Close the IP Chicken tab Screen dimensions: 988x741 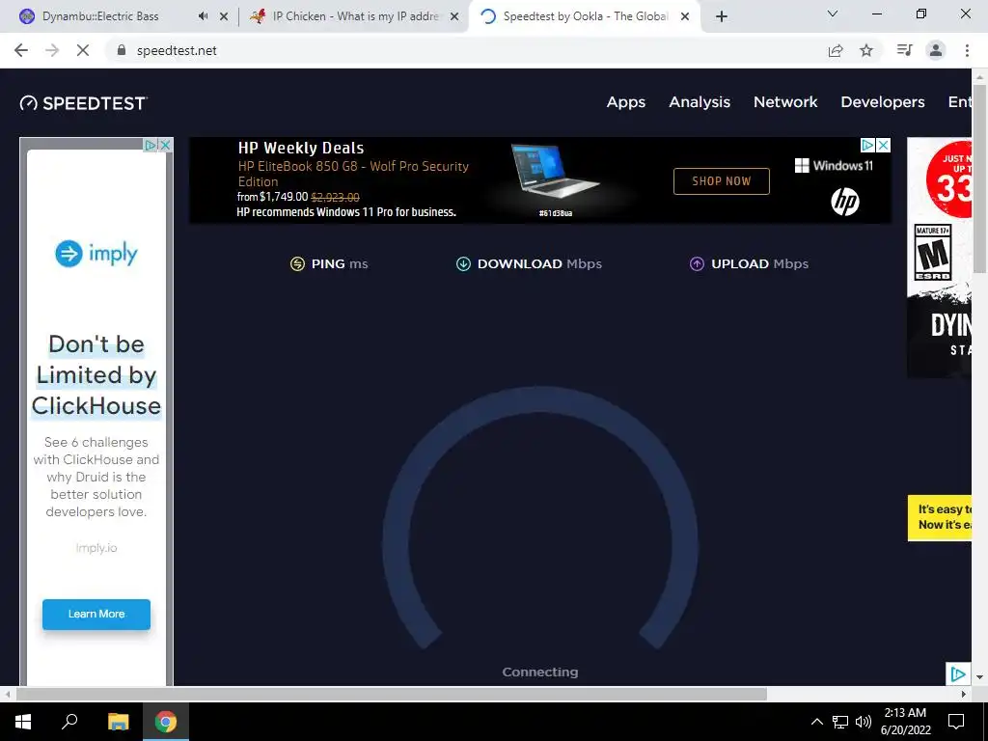454,16
